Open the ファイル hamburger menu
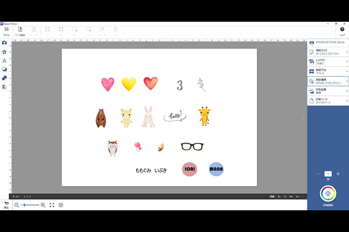The height and width of the screenshot is (232, 349). (x=6, y=30)
